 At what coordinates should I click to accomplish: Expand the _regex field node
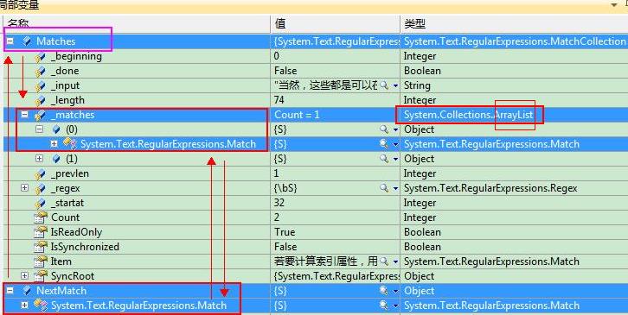click(25, 188)
